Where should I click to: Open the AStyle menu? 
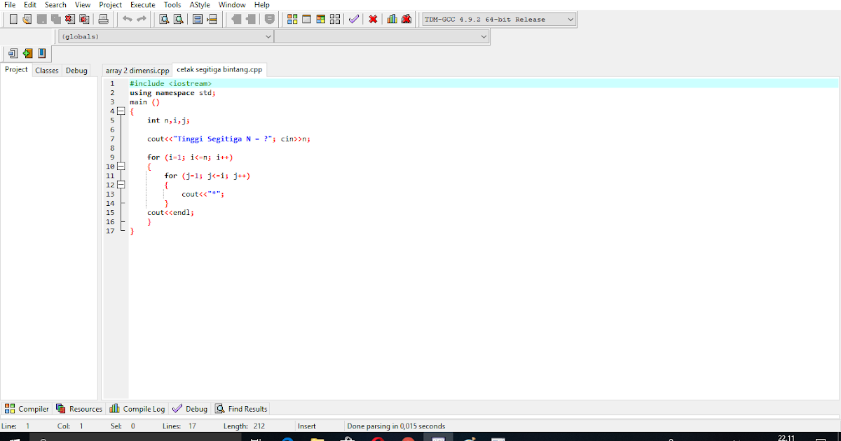[200, 5]
